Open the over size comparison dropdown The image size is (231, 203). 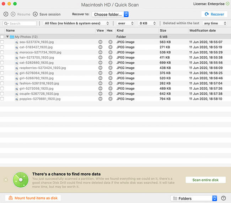pyautogui.click(x=125, y=23)
